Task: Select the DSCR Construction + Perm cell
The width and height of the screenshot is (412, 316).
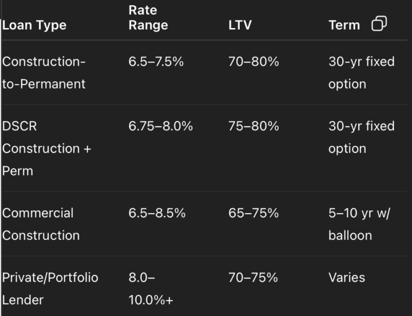Action: tap(47, 148)
